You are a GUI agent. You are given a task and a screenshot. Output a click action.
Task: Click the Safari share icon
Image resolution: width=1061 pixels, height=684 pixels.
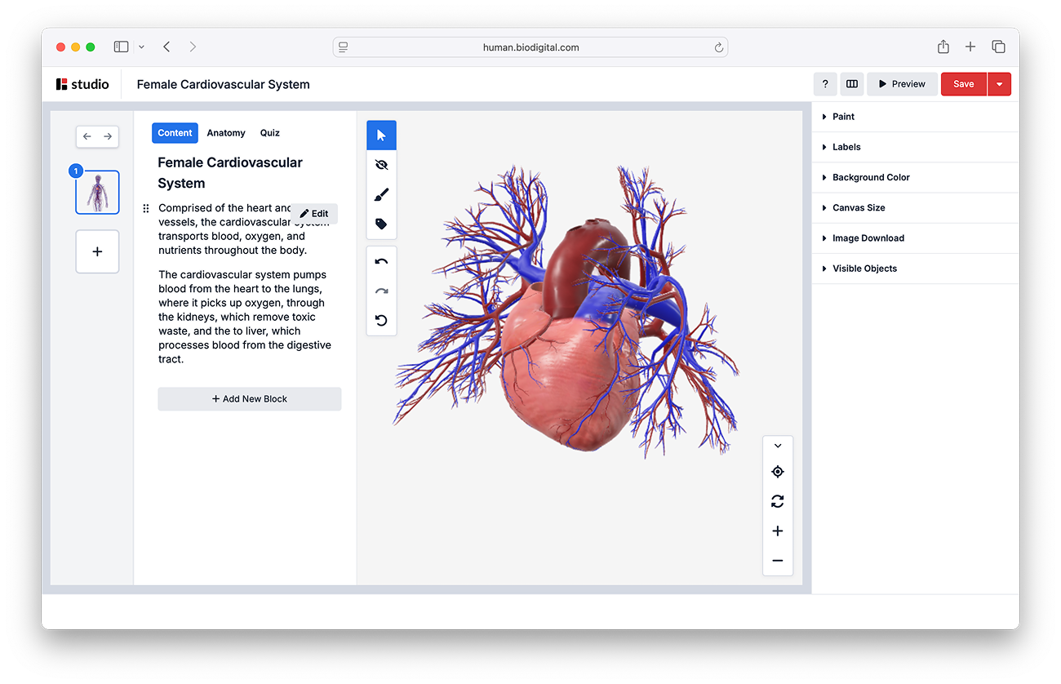[943, 47]
